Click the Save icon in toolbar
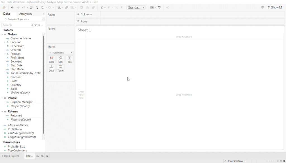The image size is (286, 163). click(31, 8)
